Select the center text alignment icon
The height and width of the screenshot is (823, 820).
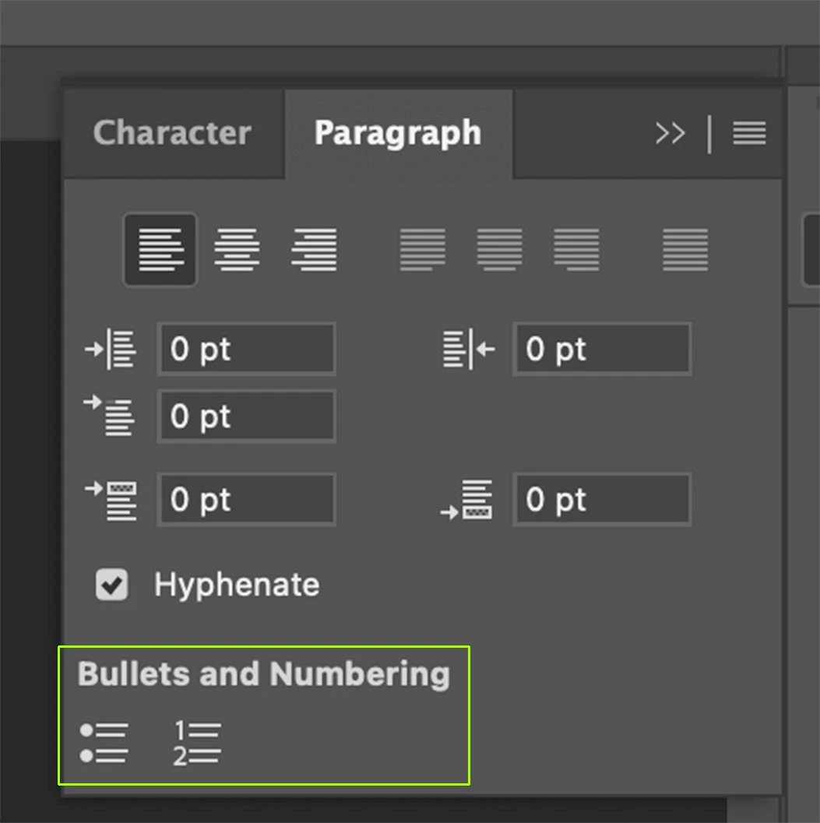(x=237, y=250)
